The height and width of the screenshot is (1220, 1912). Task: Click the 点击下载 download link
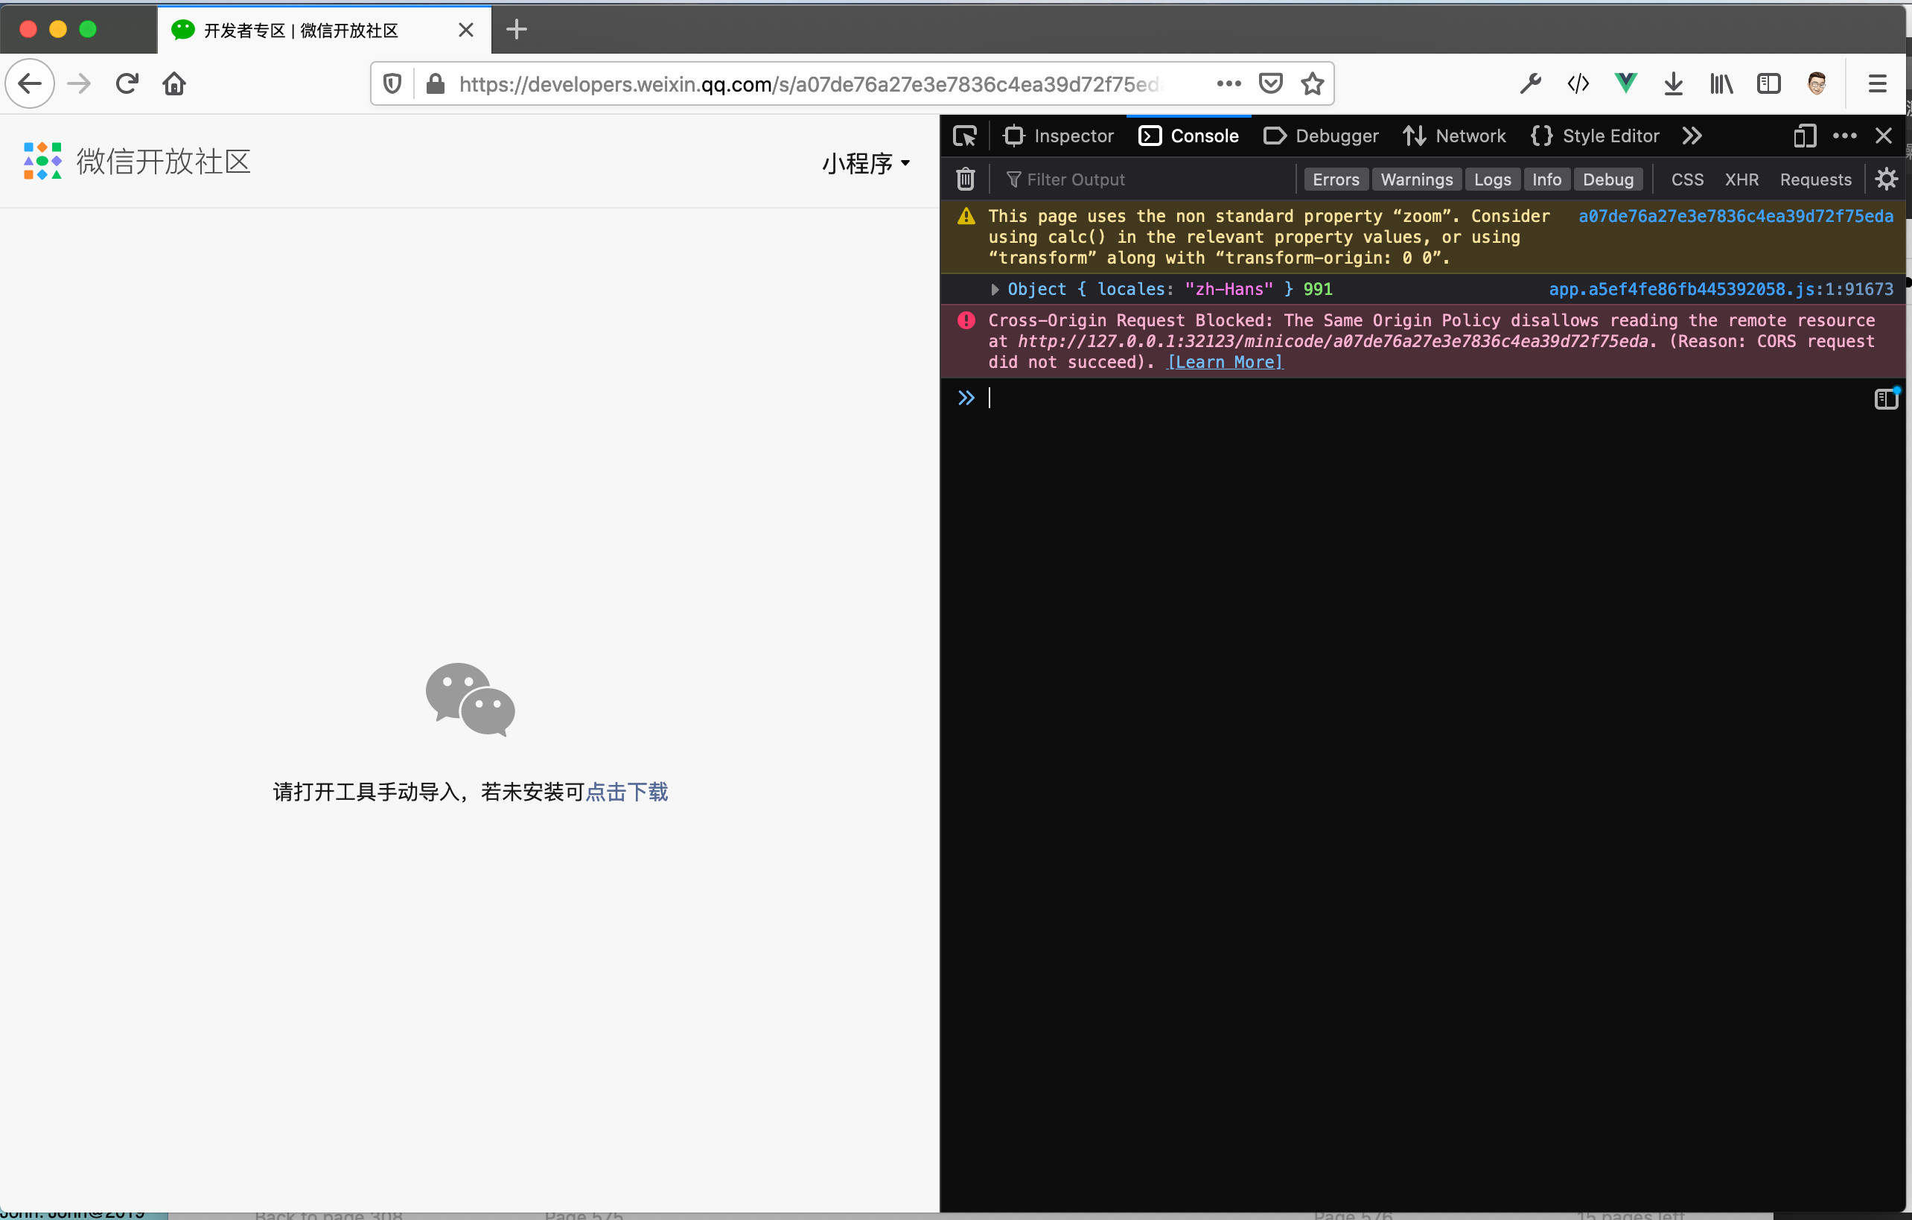click(x=626, y=792)
